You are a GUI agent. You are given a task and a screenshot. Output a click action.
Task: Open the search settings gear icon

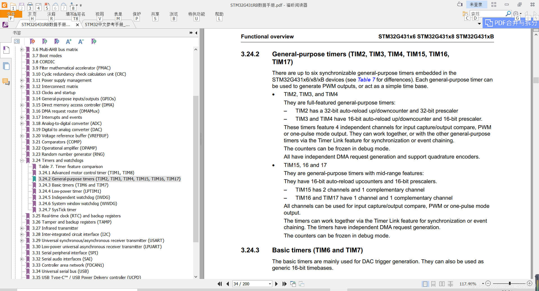click(516, 13)
